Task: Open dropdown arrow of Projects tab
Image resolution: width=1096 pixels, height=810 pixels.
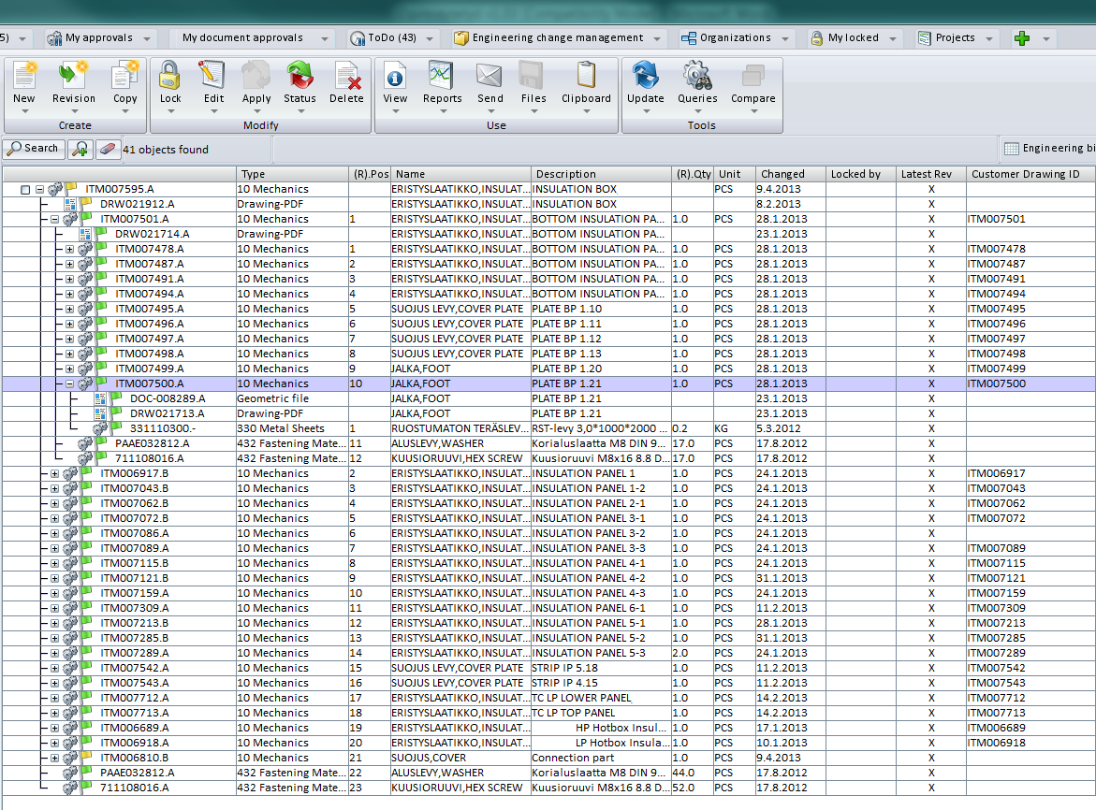Action: click(989, 39)
